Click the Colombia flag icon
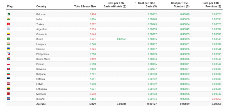 click(9, 34)
